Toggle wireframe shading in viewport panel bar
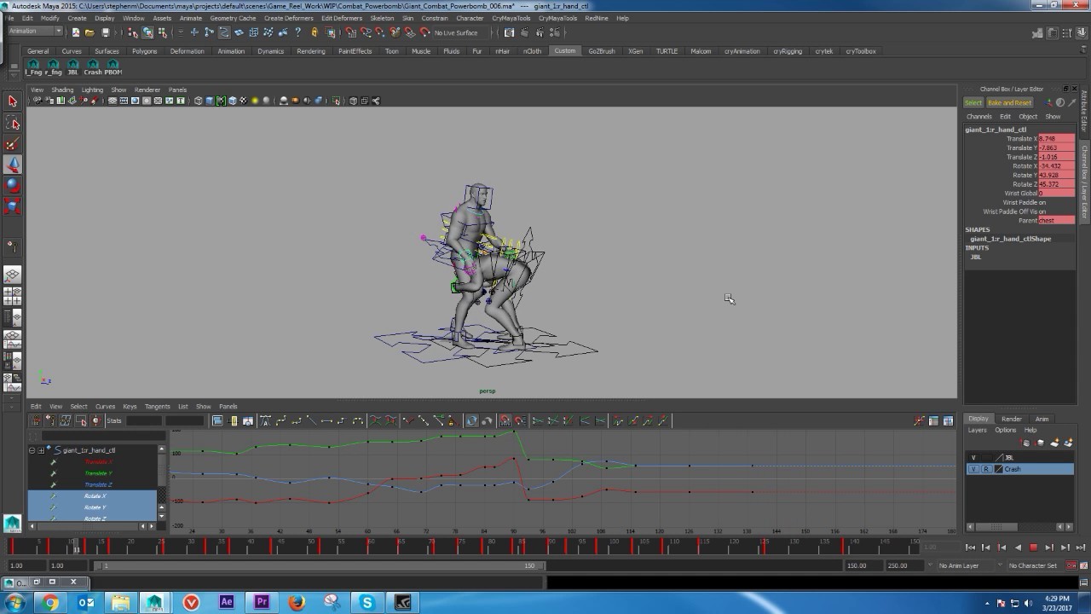Viewport: 1091px width, 614px height. coord(199,100)
